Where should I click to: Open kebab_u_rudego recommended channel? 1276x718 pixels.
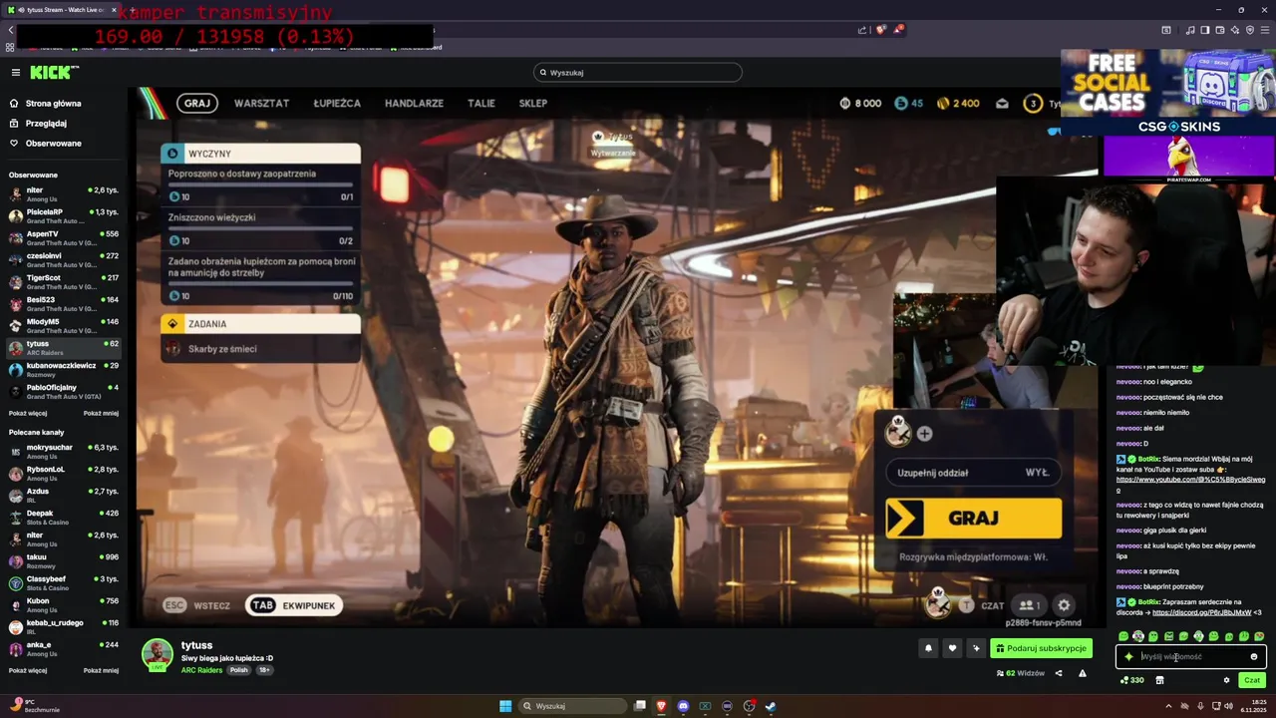point(63,626)
